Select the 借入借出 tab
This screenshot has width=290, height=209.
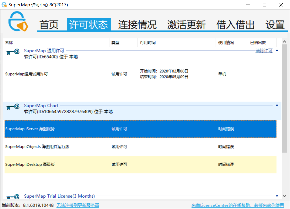tap(235, 25)
